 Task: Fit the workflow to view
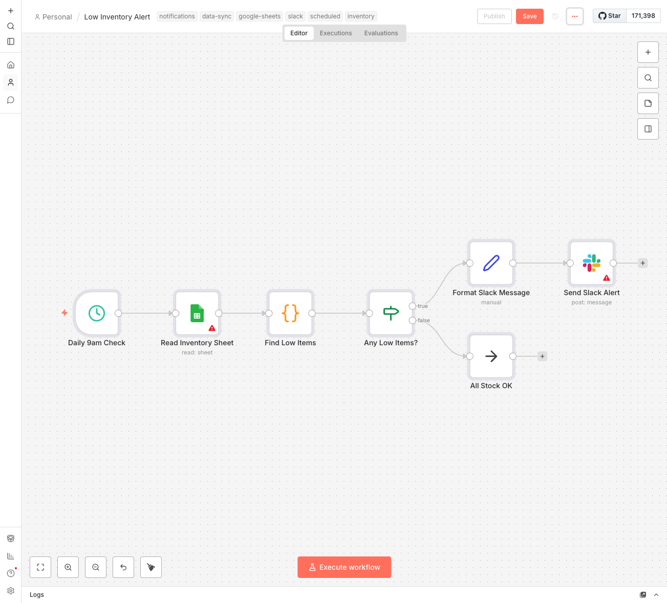tap(40, 567)
